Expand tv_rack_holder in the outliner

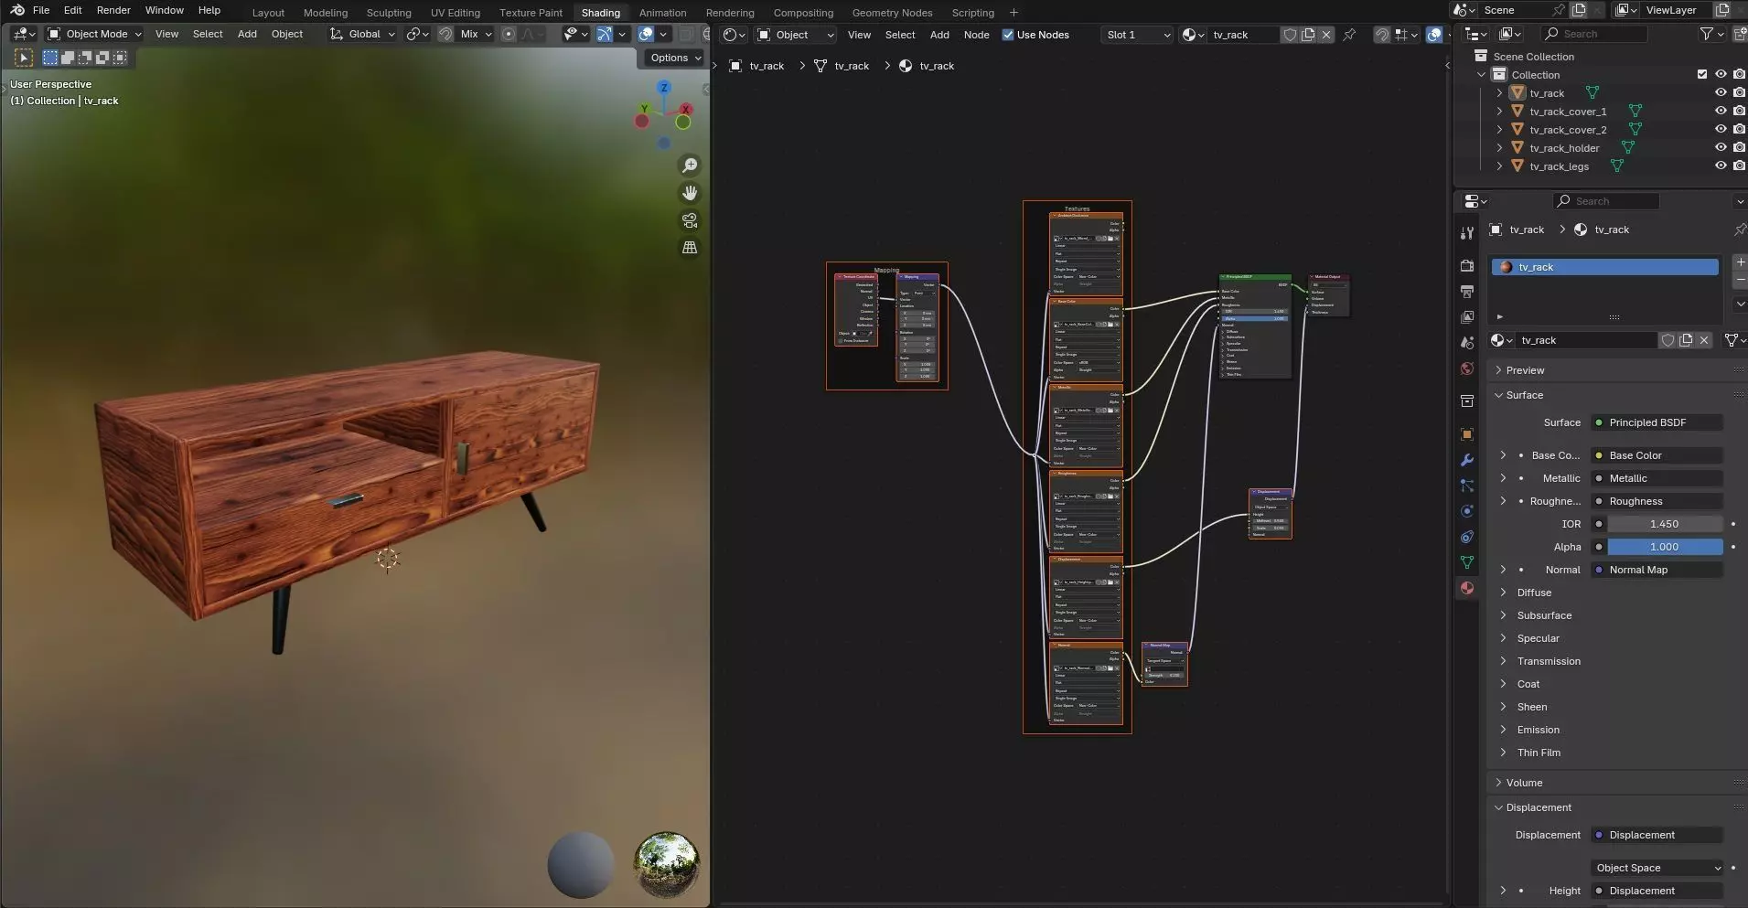[1499, 148]
